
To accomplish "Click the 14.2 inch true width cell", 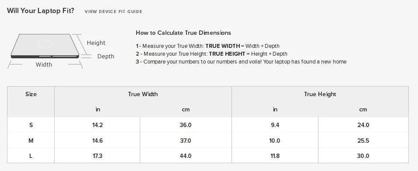I will coord(97,125).
